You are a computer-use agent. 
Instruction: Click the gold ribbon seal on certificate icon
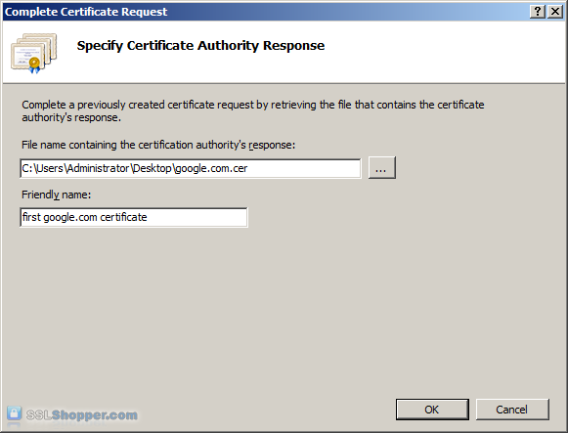[34, 65]
